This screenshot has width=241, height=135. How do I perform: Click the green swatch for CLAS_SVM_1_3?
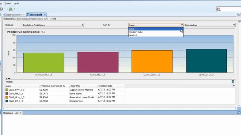[x=7, y=90]
